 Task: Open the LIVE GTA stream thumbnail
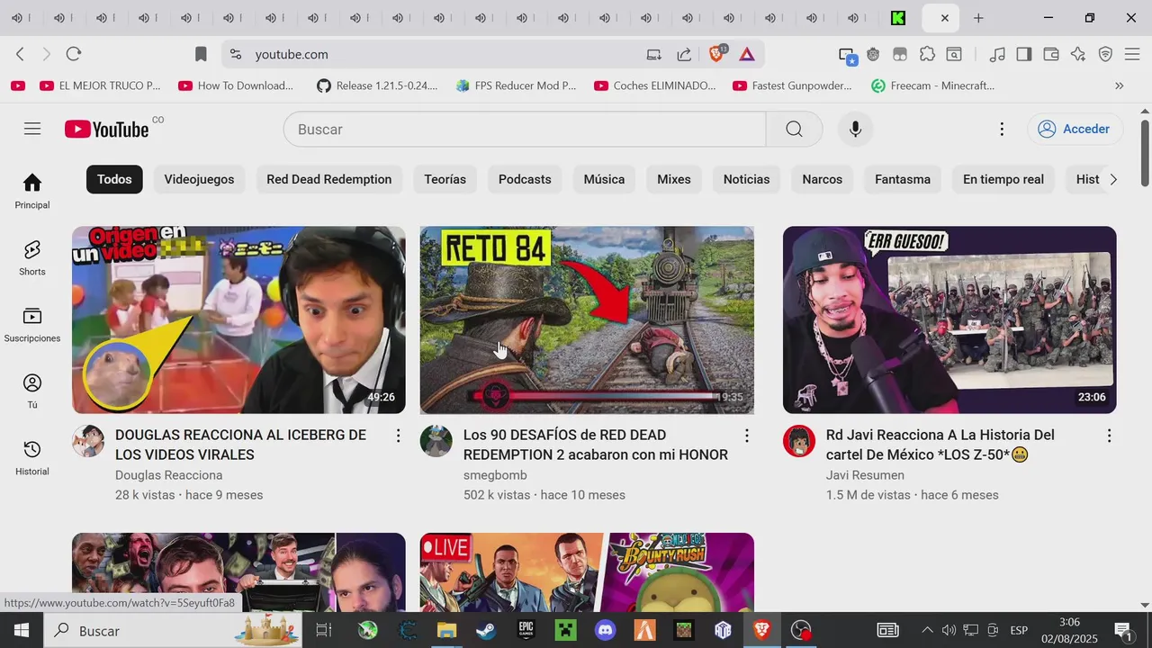pyautogui.click(x=587, y=572)
